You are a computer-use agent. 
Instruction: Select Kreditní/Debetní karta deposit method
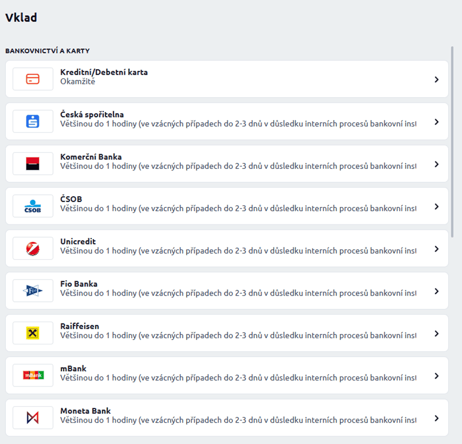tap(227, 79)
